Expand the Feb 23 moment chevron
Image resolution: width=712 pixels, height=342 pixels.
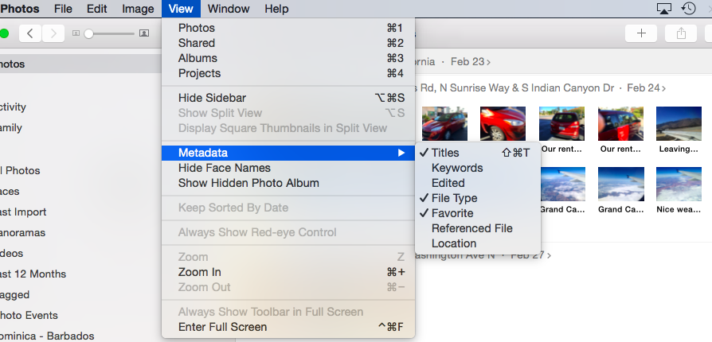(x=489, y=61)
